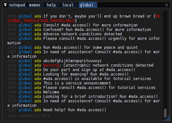Click the 'Welcome' message at 2104
The height and width of the screenshot is (123, 172).
pyautogui.click(x=51, y=92)
